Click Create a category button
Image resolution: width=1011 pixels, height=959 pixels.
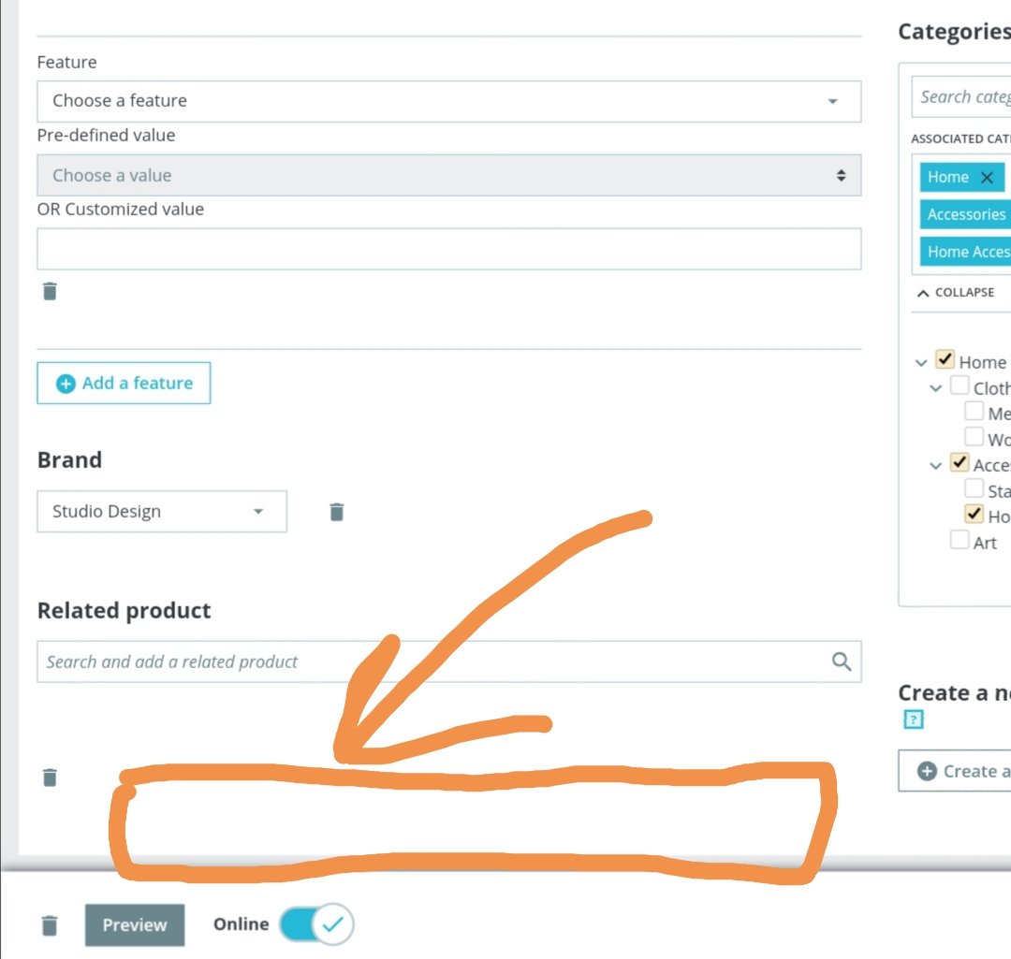click(x=955, y=771)
